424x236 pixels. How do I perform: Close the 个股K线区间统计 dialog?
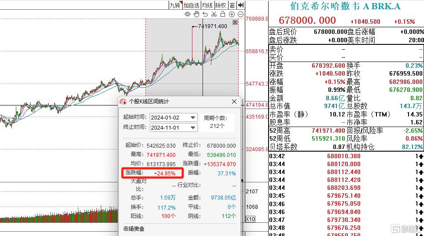pyautogui.click(x=234, y=102)
